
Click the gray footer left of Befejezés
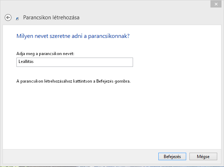80,156
